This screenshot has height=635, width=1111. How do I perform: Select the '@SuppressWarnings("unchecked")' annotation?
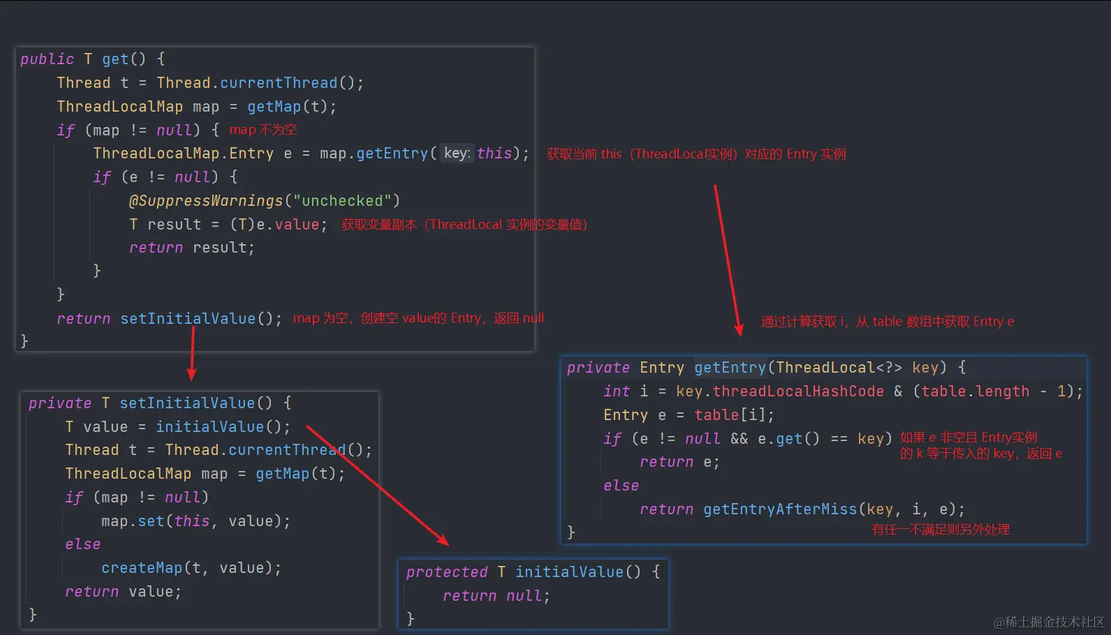pyautogui.click(x=265, y=201)
